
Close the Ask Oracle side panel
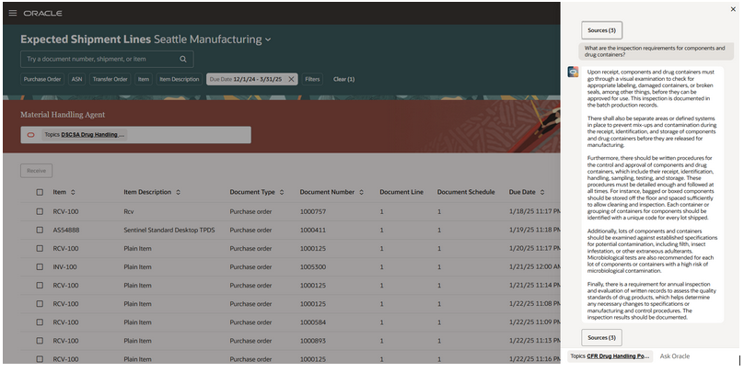point(733,9)
